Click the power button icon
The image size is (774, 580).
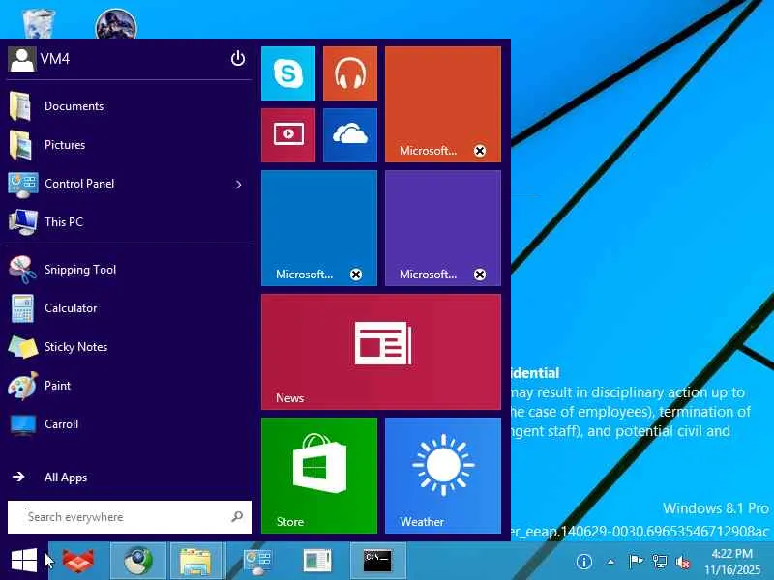click(237, 58)
